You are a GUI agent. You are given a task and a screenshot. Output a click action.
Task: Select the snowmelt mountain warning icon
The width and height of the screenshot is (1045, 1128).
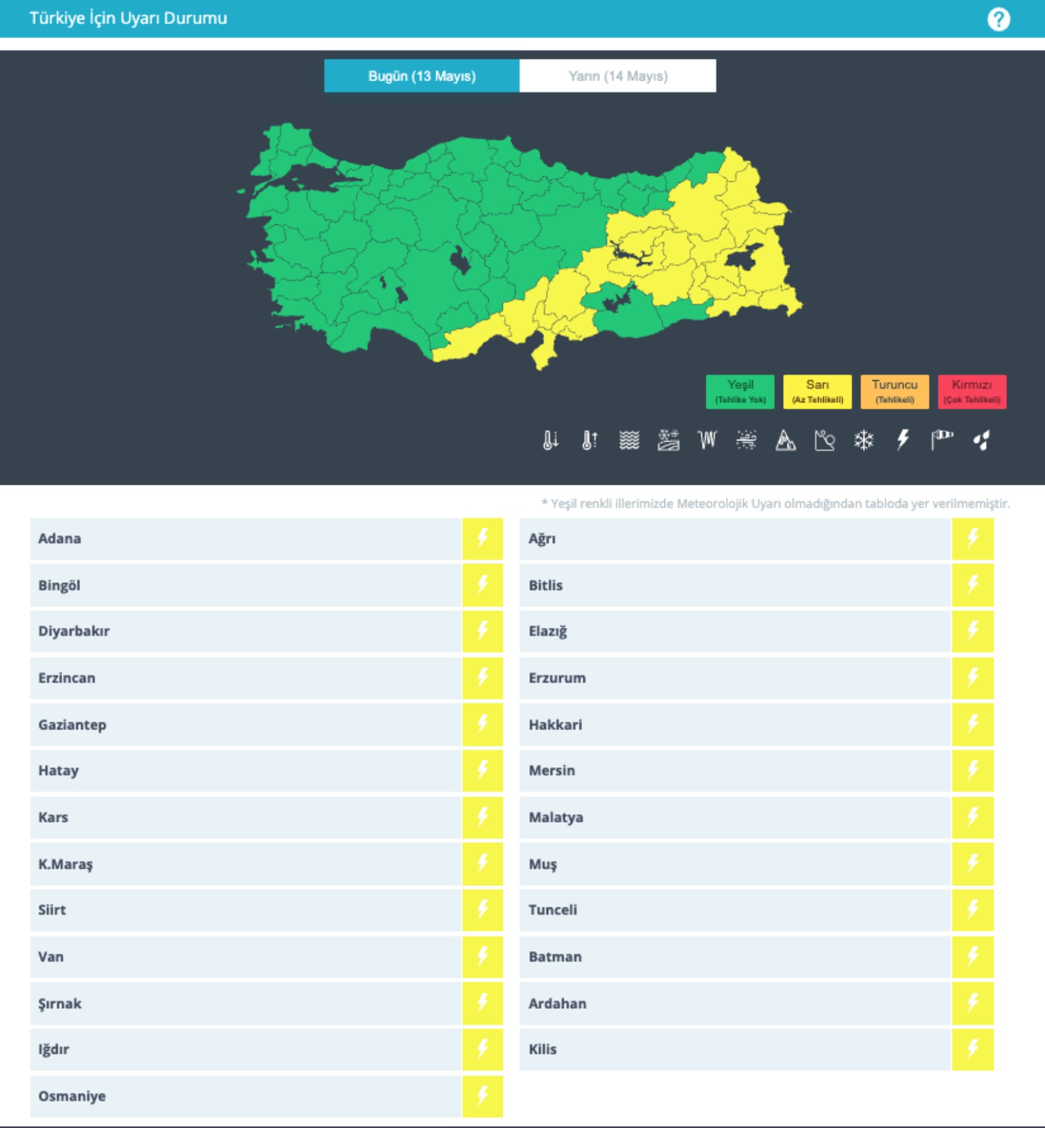[786, 440]
